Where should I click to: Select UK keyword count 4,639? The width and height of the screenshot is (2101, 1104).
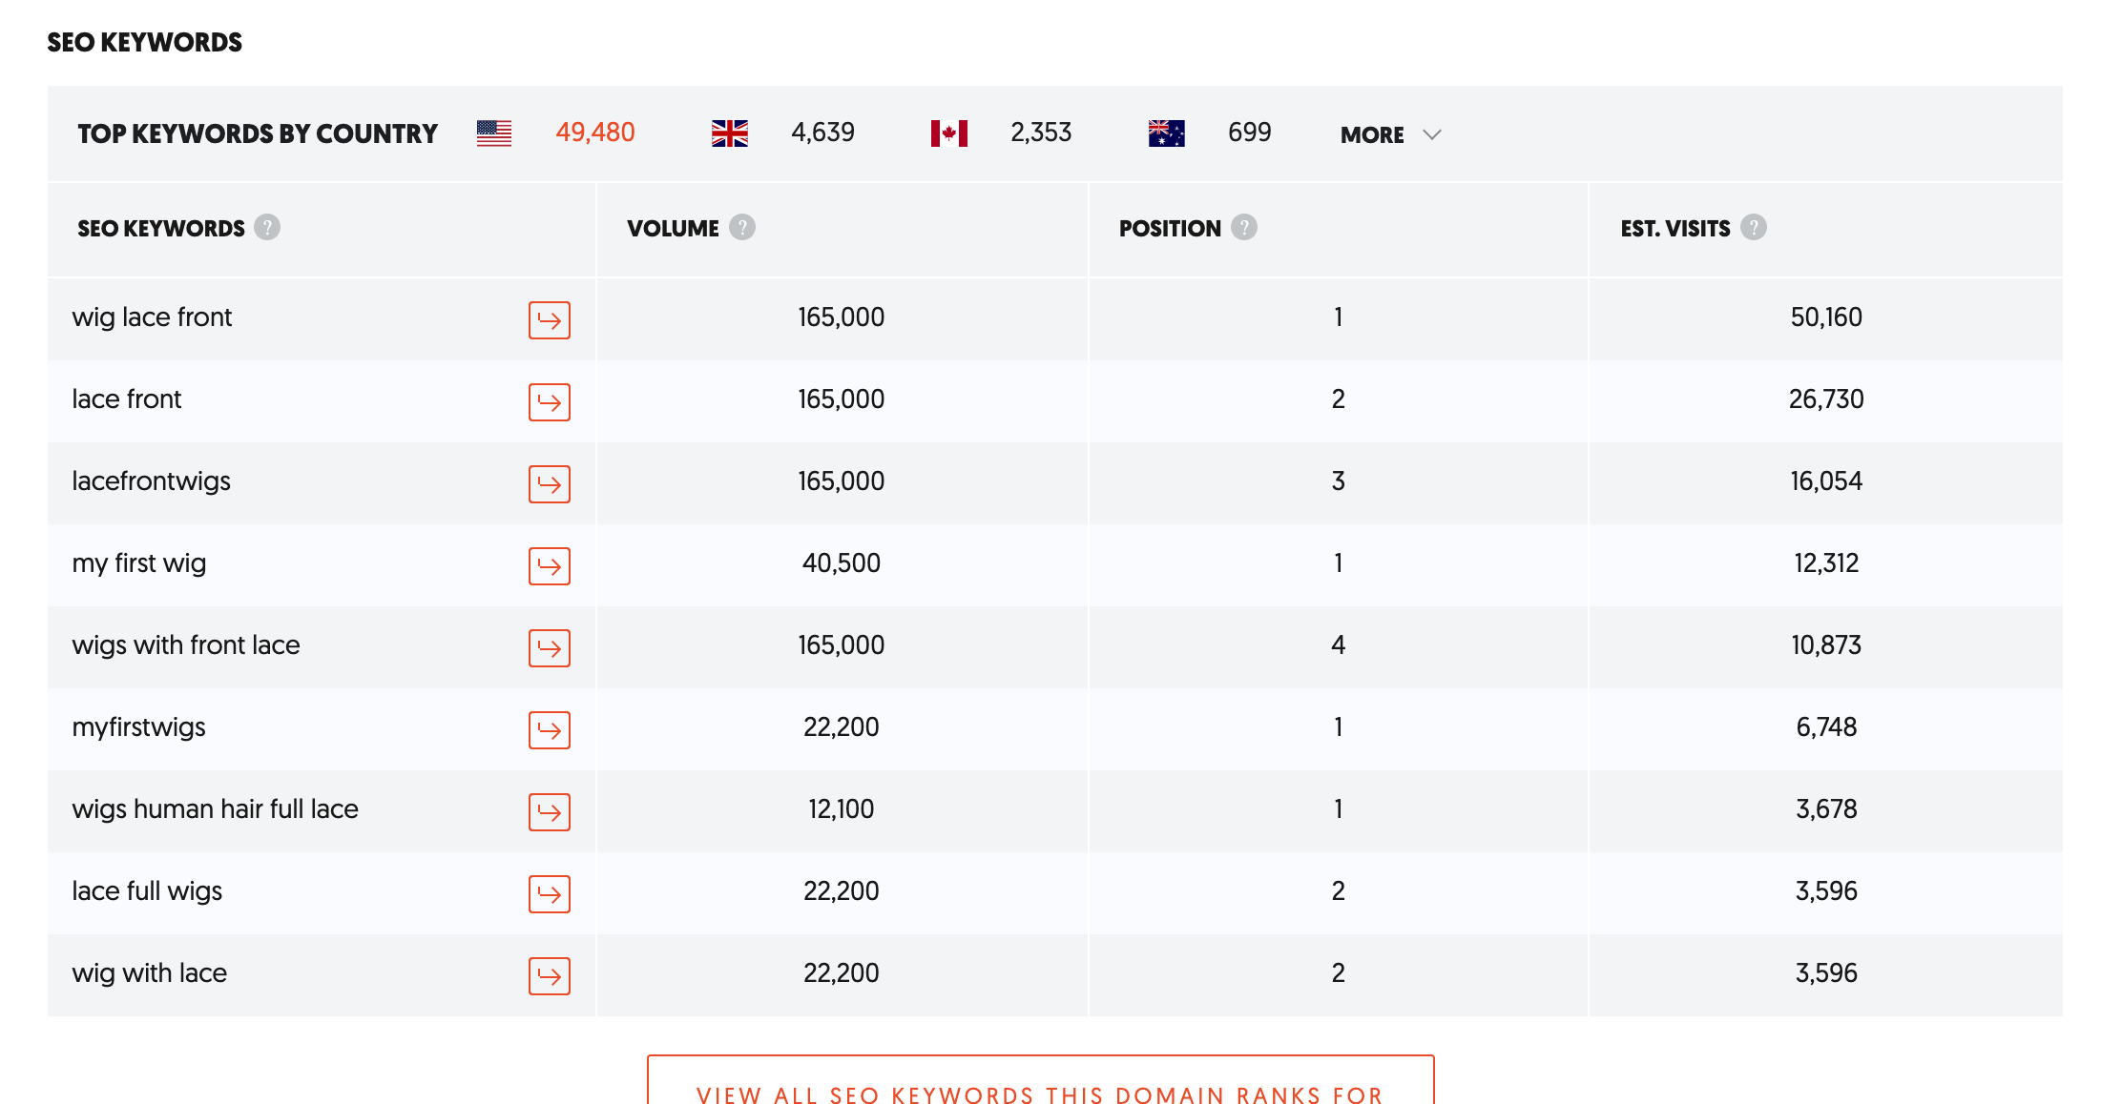point(822,133)
